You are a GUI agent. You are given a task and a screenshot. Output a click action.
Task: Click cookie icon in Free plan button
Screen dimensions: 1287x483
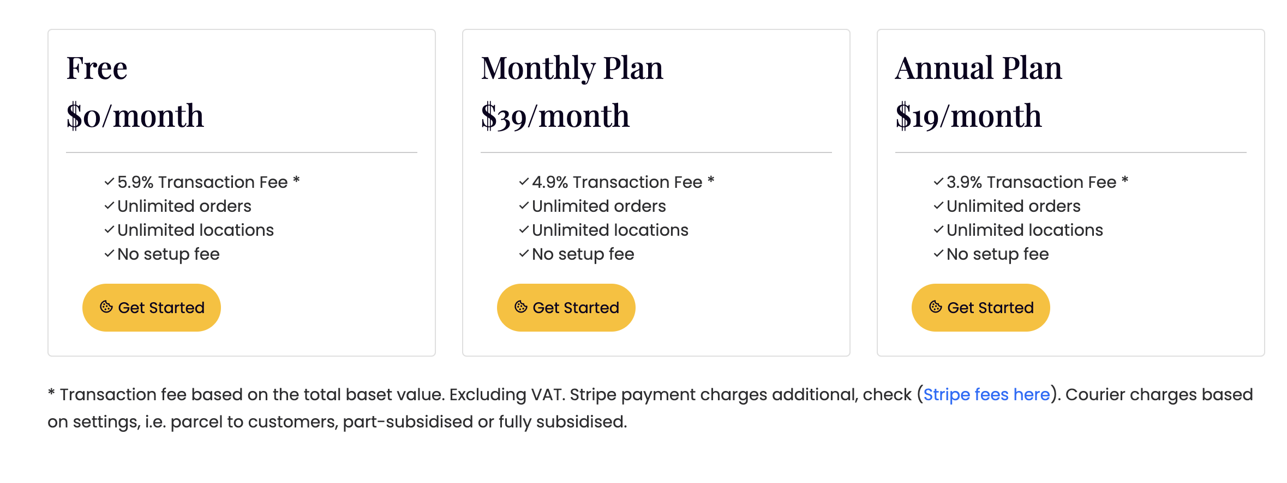pyautogui.click(x=106, y=307)
